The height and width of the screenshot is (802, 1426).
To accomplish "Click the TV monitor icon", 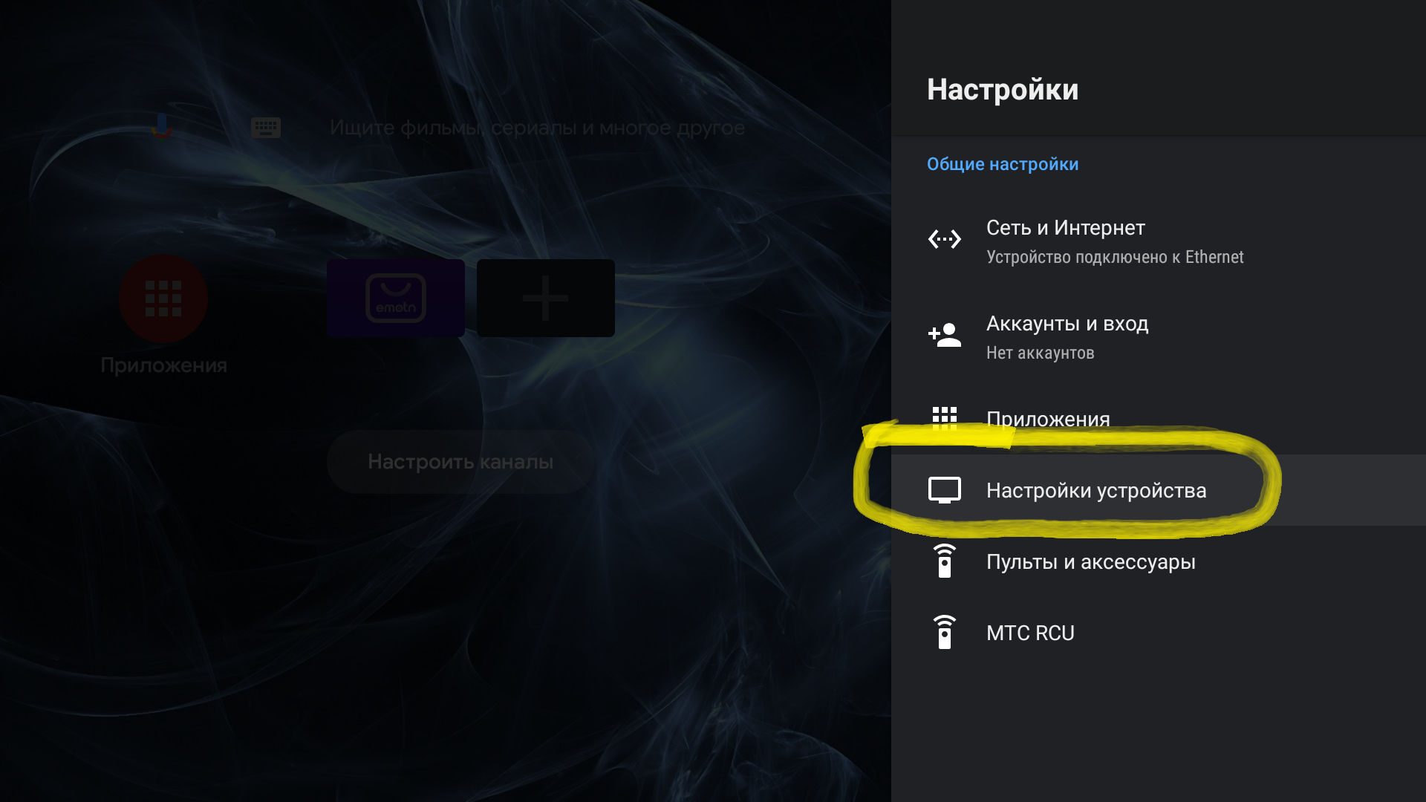I will coord(945,490).
